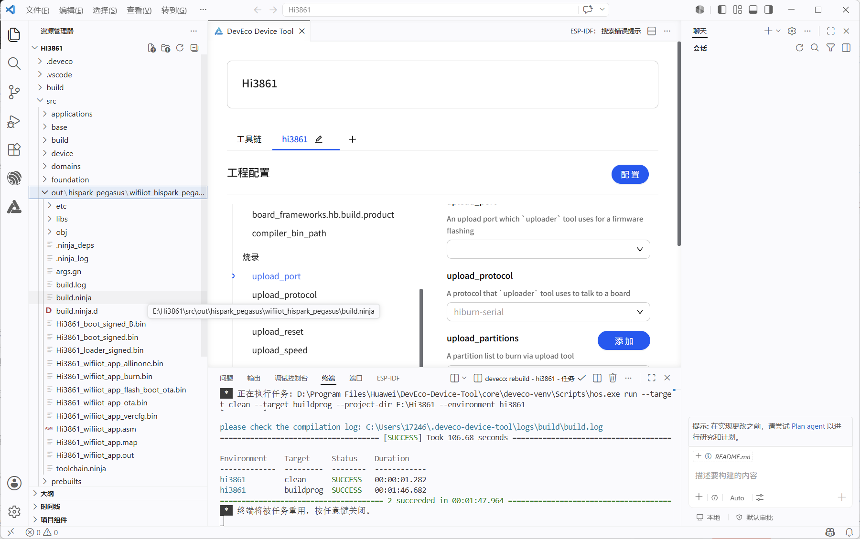Filter the chat sessions list
860x539 pixels.
point(831,48)
